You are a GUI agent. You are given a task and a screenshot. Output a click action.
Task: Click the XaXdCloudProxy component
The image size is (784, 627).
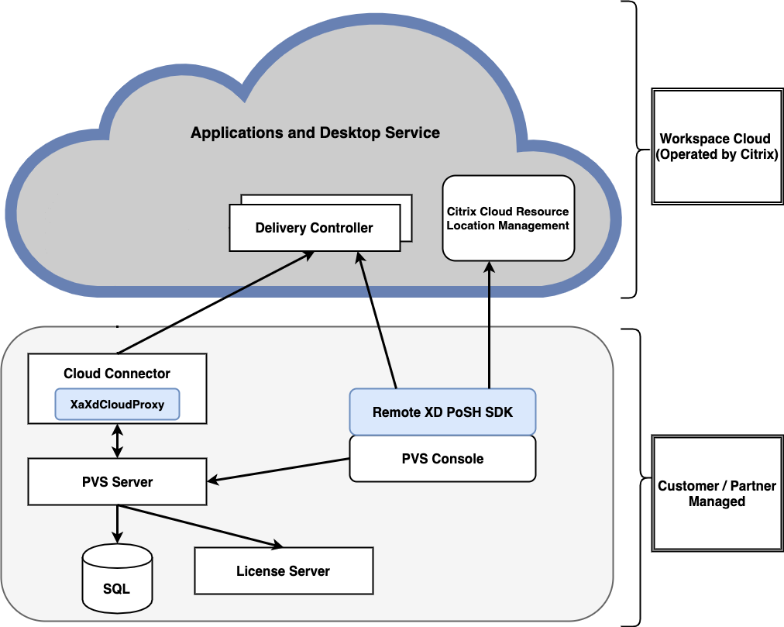click(117, 405)
